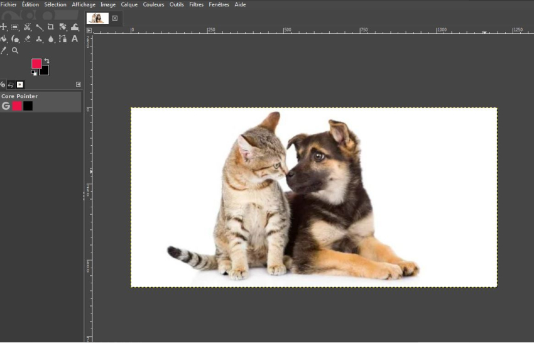Choose the Bucket Fill tool
This screenshot has height=343, width=534.
point(4,39)
